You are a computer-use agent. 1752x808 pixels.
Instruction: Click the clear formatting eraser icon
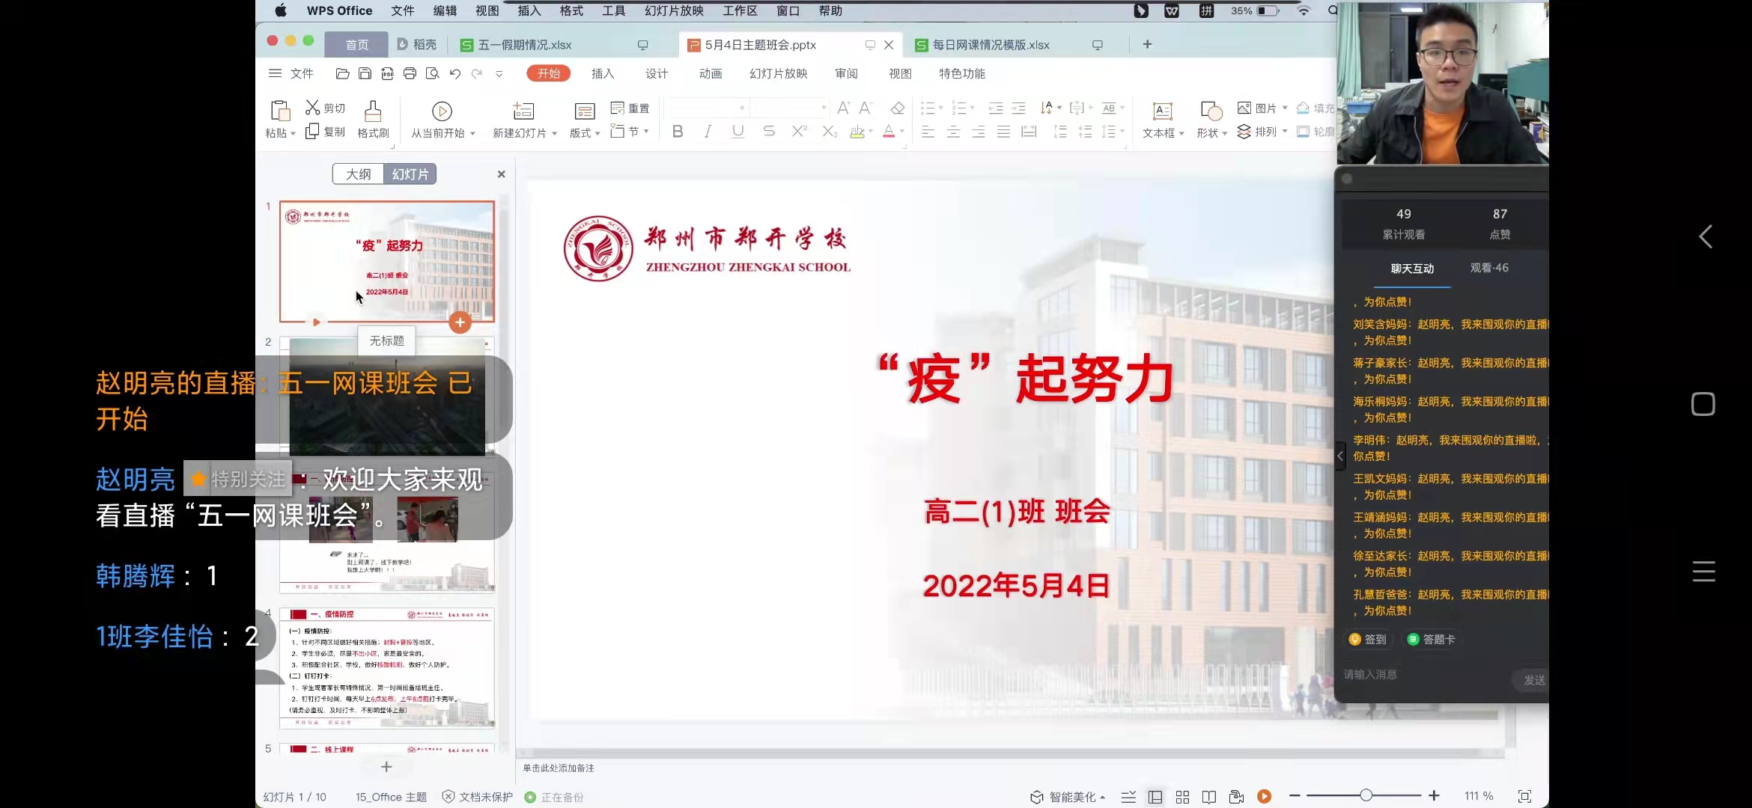898,108
